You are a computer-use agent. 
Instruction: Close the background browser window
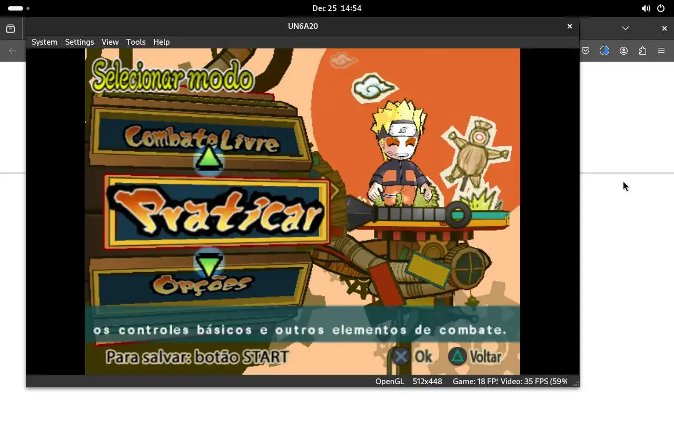pyautogui.click(x=665, y=28)
